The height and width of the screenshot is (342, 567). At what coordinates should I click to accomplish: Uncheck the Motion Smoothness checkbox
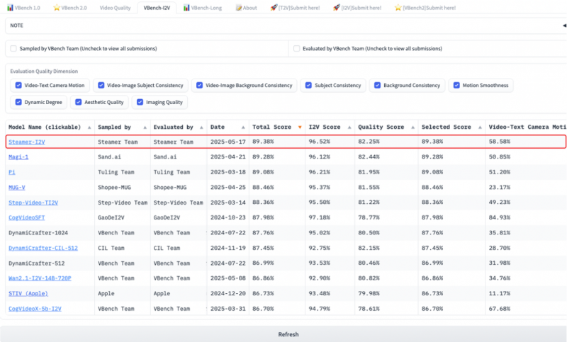click(457, 86)
